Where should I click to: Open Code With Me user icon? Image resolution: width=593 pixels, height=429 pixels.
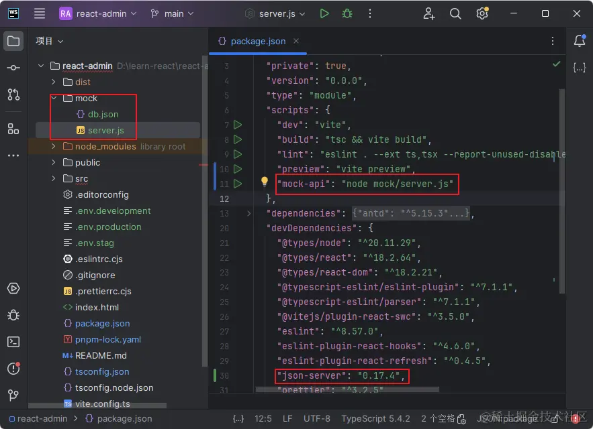click(429, 13)
